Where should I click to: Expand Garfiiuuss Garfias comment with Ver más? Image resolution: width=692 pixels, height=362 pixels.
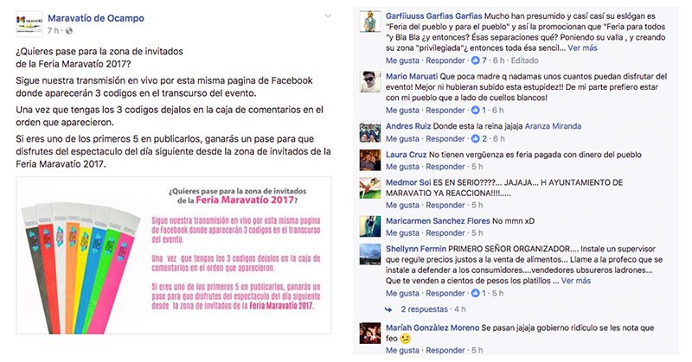coord(582,48)
